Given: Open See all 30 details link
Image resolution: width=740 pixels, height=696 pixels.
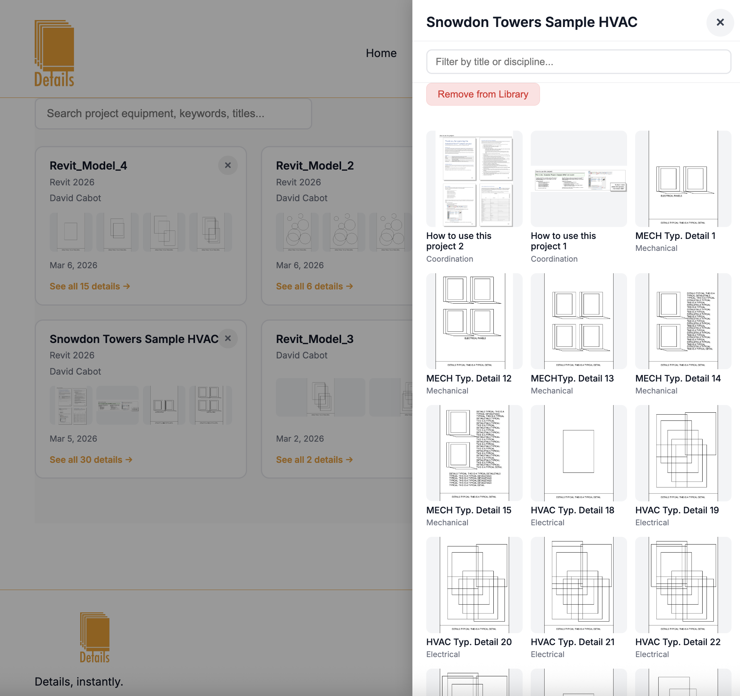Looking at the screenshot, I should point(91,460).
